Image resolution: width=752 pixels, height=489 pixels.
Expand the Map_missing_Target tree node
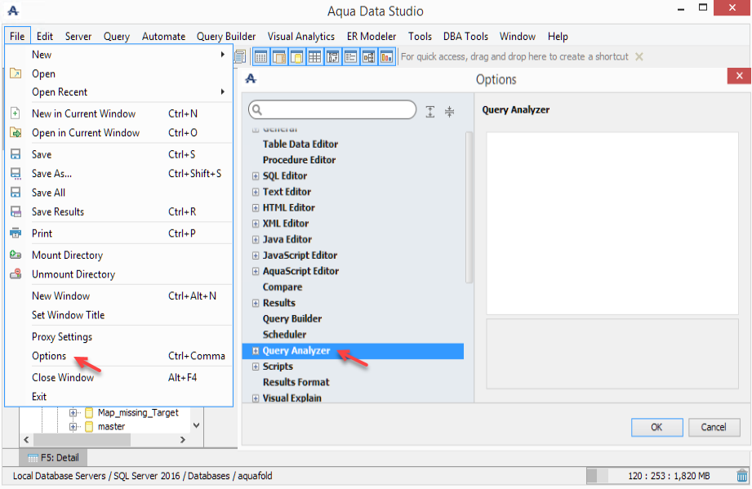point(73,413)
